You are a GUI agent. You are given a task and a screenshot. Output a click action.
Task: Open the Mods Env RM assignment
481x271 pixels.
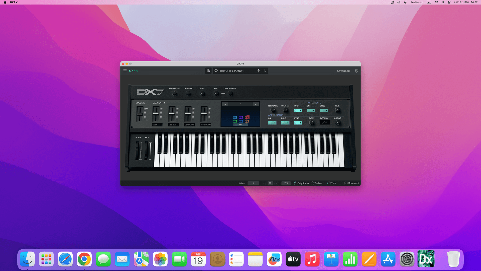tap(206, 125)
